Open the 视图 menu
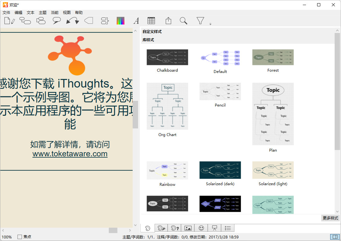The image size is (341, 241). point(66,13)
